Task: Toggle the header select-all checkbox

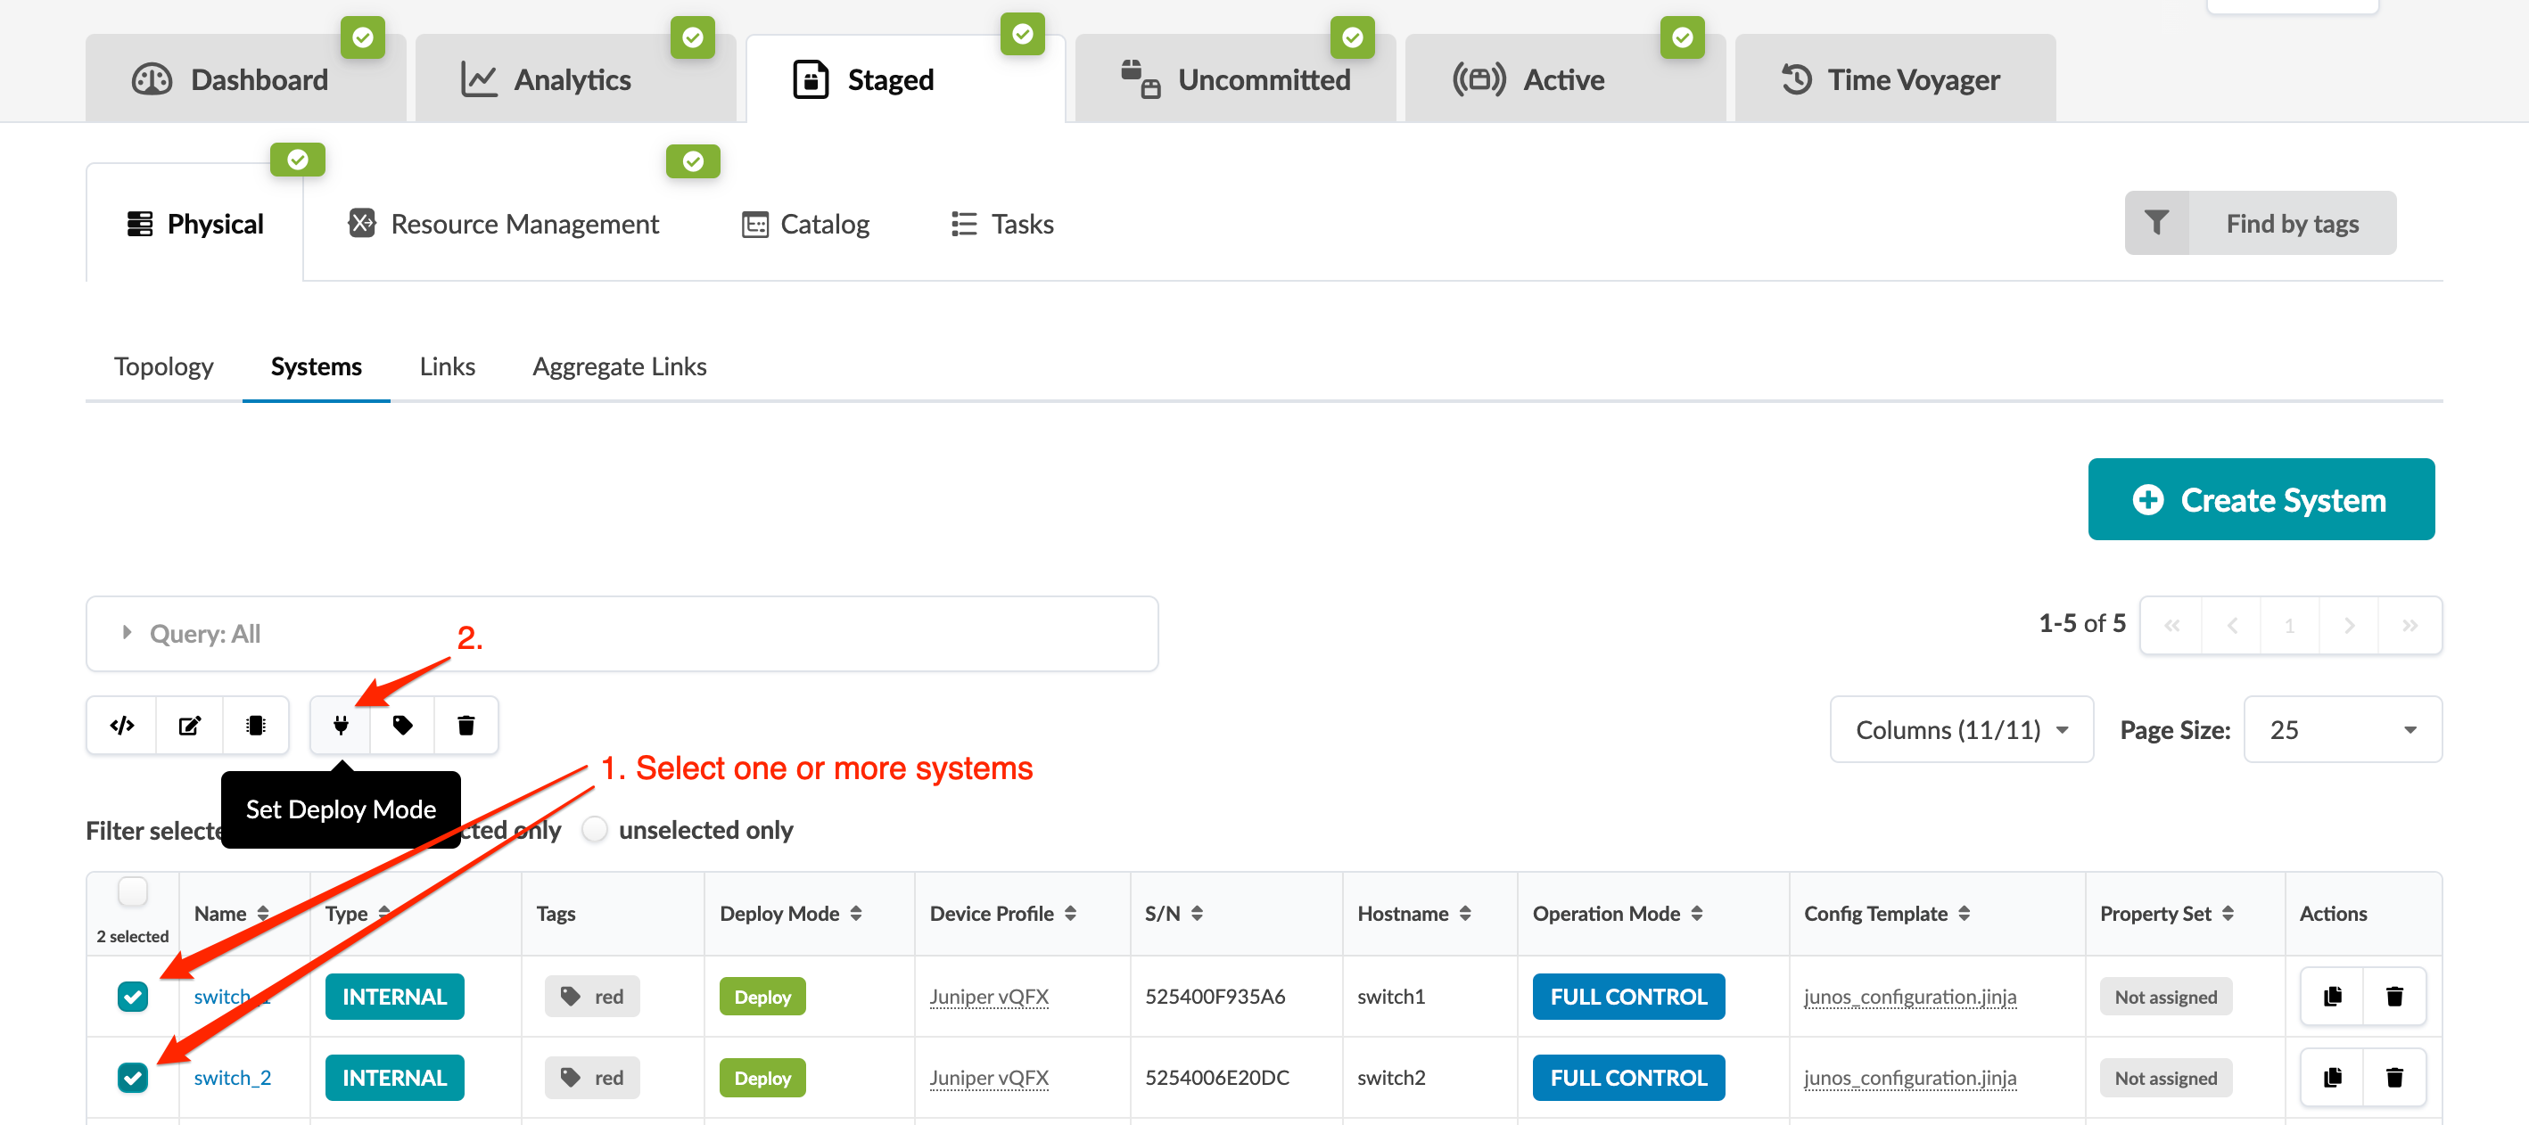Action: pyautogui.click(x=133, y=891)
